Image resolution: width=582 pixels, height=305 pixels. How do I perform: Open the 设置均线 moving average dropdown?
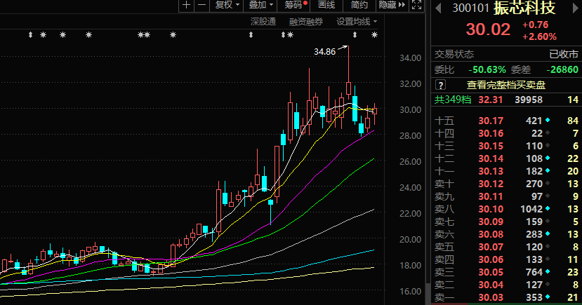tap(356, 22)
